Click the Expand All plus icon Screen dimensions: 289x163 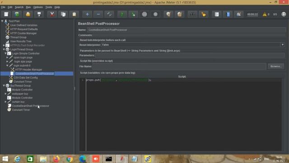(87, 14)
